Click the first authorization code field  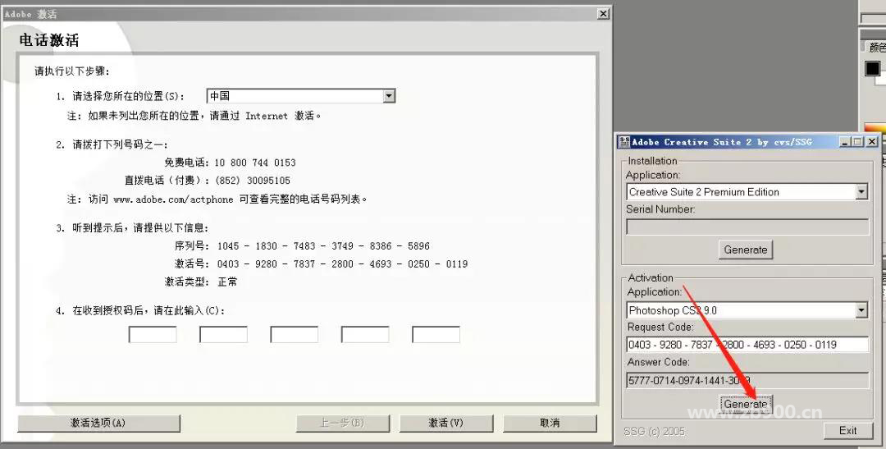pyautogui.click(x=153, y=334)
